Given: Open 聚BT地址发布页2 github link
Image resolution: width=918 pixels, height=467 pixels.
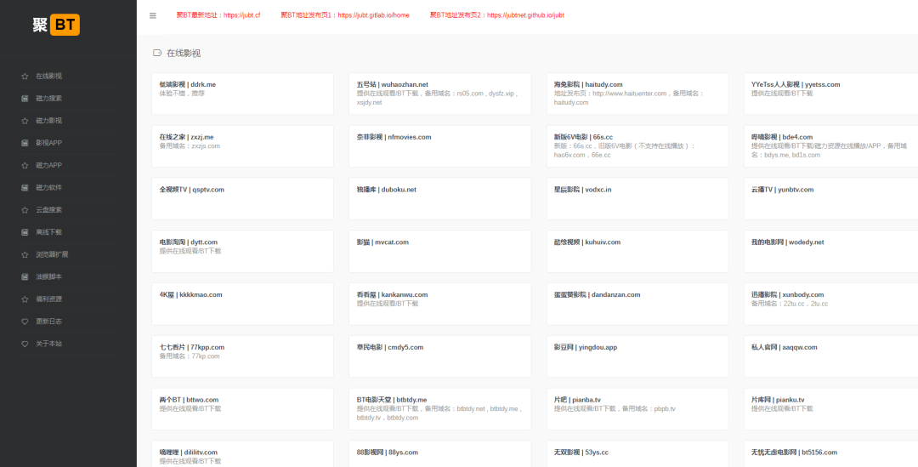Looking at the screenshot, I should click(496, 15).
